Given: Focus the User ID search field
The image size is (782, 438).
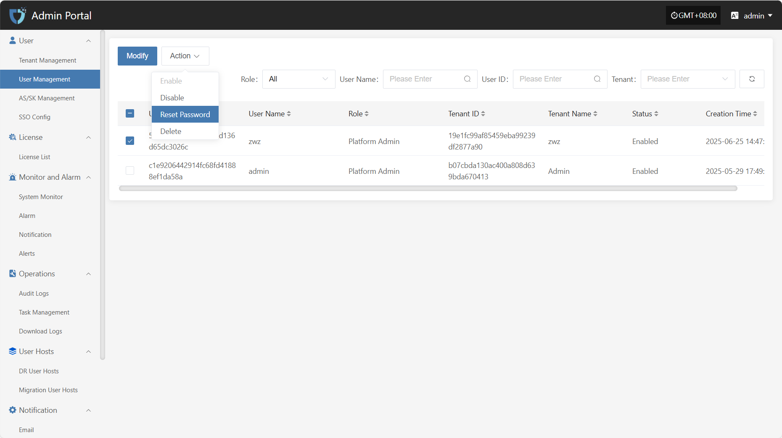Looking at the screenshot, I should (560, 79).
